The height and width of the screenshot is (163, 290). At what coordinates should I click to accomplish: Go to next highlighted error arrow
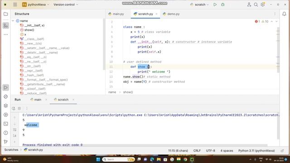276,21
